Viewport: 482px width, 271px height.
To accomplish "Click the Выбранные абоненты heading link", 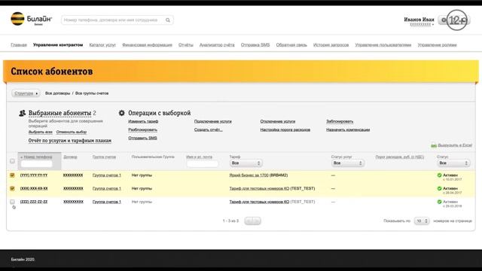I will pos(60,113).
